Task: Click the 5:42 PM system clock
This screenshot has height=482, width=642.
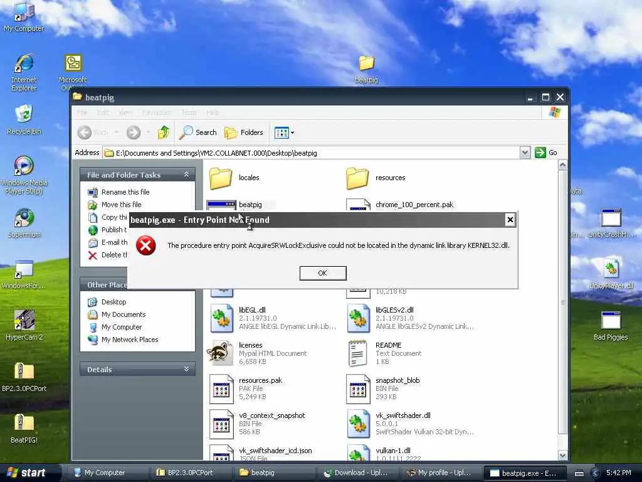Action: (619, 473)
